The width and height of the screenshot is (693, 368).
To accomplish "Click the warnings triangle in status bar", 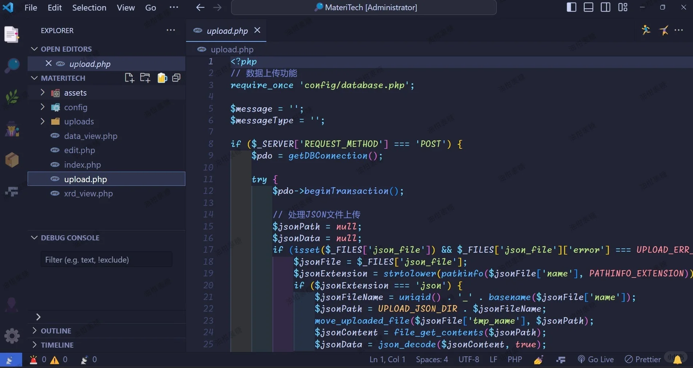I will pyautogui.click(x=55, y=360).
